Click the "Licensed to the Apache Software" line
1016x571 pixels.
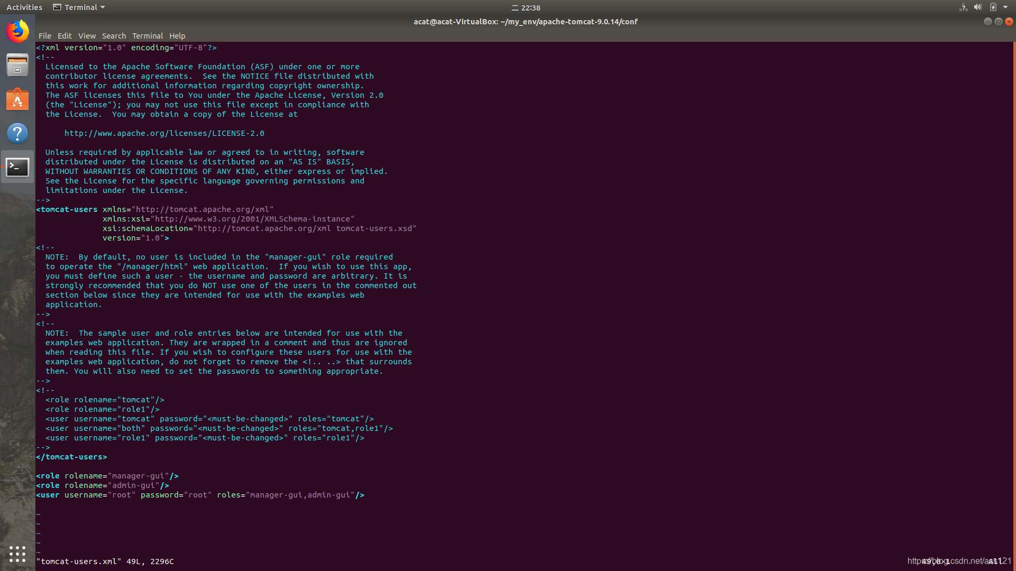point(202,67)
